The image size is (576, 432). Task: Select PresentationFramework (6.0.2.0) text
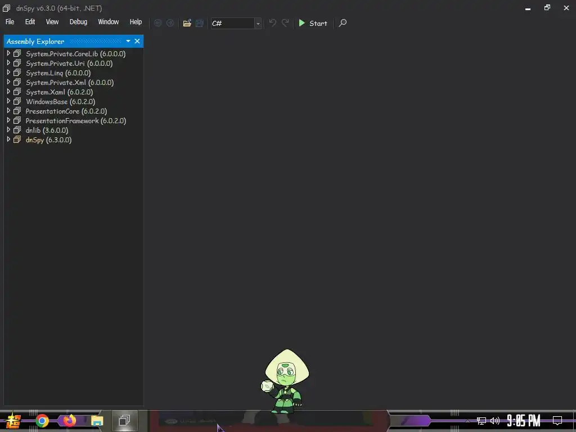point(76,120)
